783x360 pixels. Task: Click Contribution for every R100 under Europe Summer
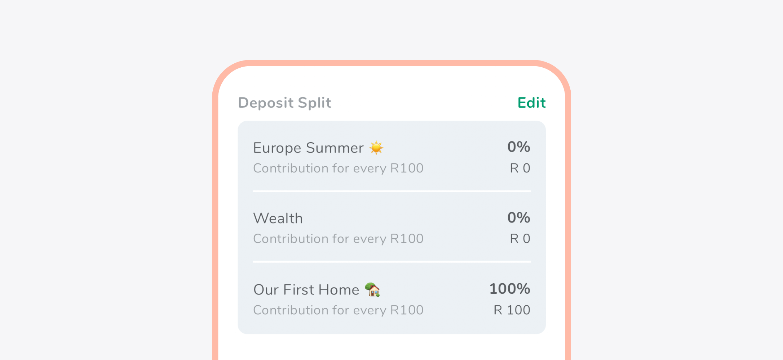point(339,168)
